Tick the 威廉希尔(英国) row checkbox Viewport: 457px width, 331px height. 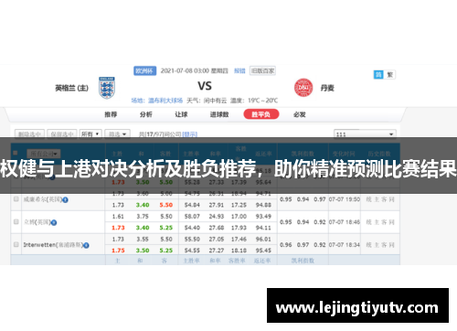16,199
